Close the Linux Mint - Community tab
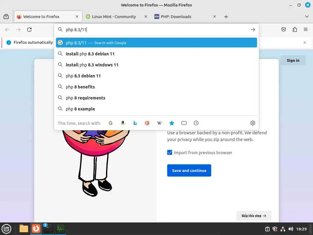313x235 pixels. (x=146, y=17)
